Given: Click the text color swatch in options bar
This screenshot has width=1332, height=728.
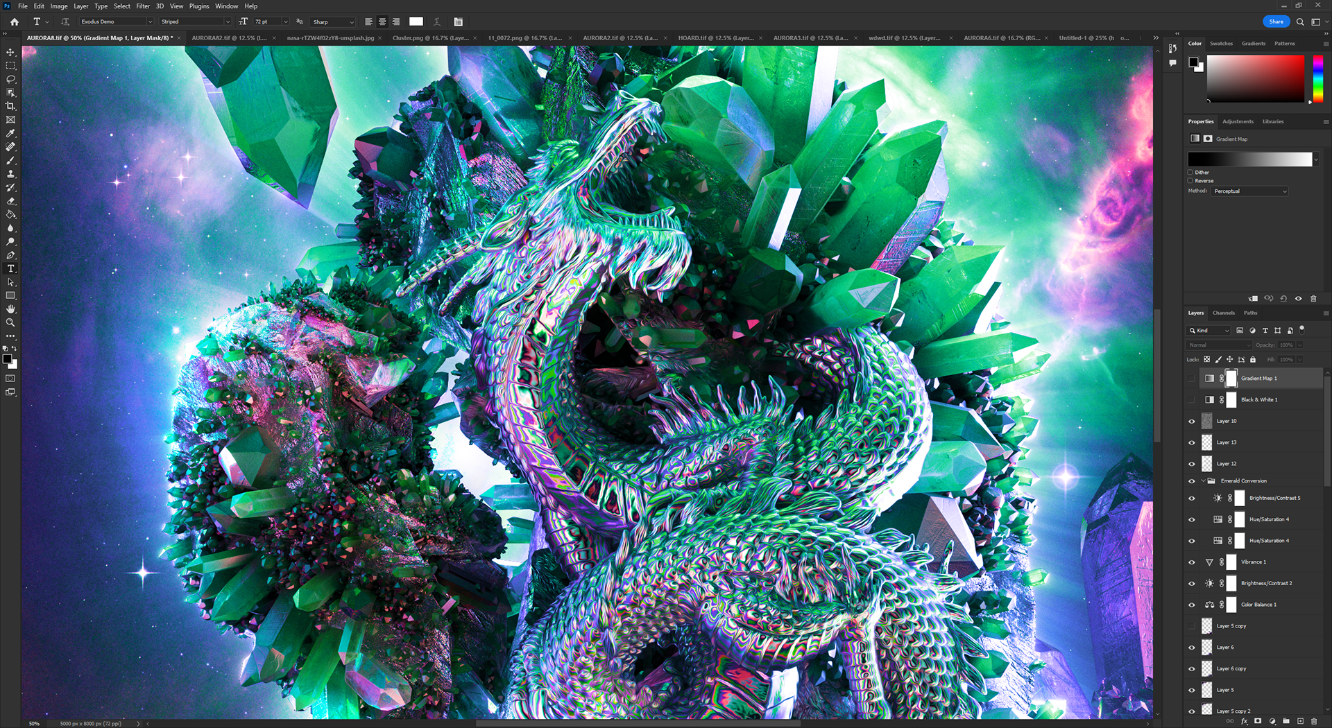Looking at the screenshot, I should (x=416, y=21).
